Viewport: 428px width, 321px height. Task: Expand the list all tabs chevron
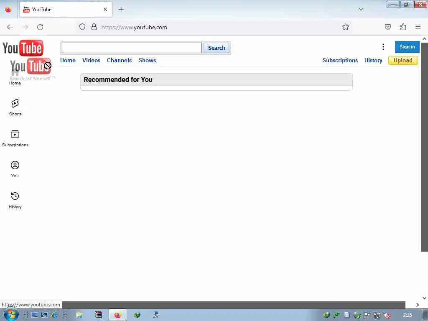[x=361, y=9]
